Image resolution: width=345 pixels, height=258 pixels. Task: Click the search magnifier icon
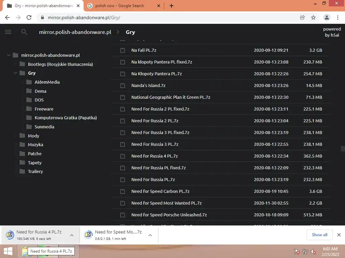coord(24,32)
